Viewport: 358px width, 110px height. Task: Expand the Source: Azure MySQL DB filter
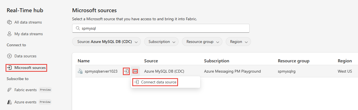pyautogui.click(x=106, y=42)
